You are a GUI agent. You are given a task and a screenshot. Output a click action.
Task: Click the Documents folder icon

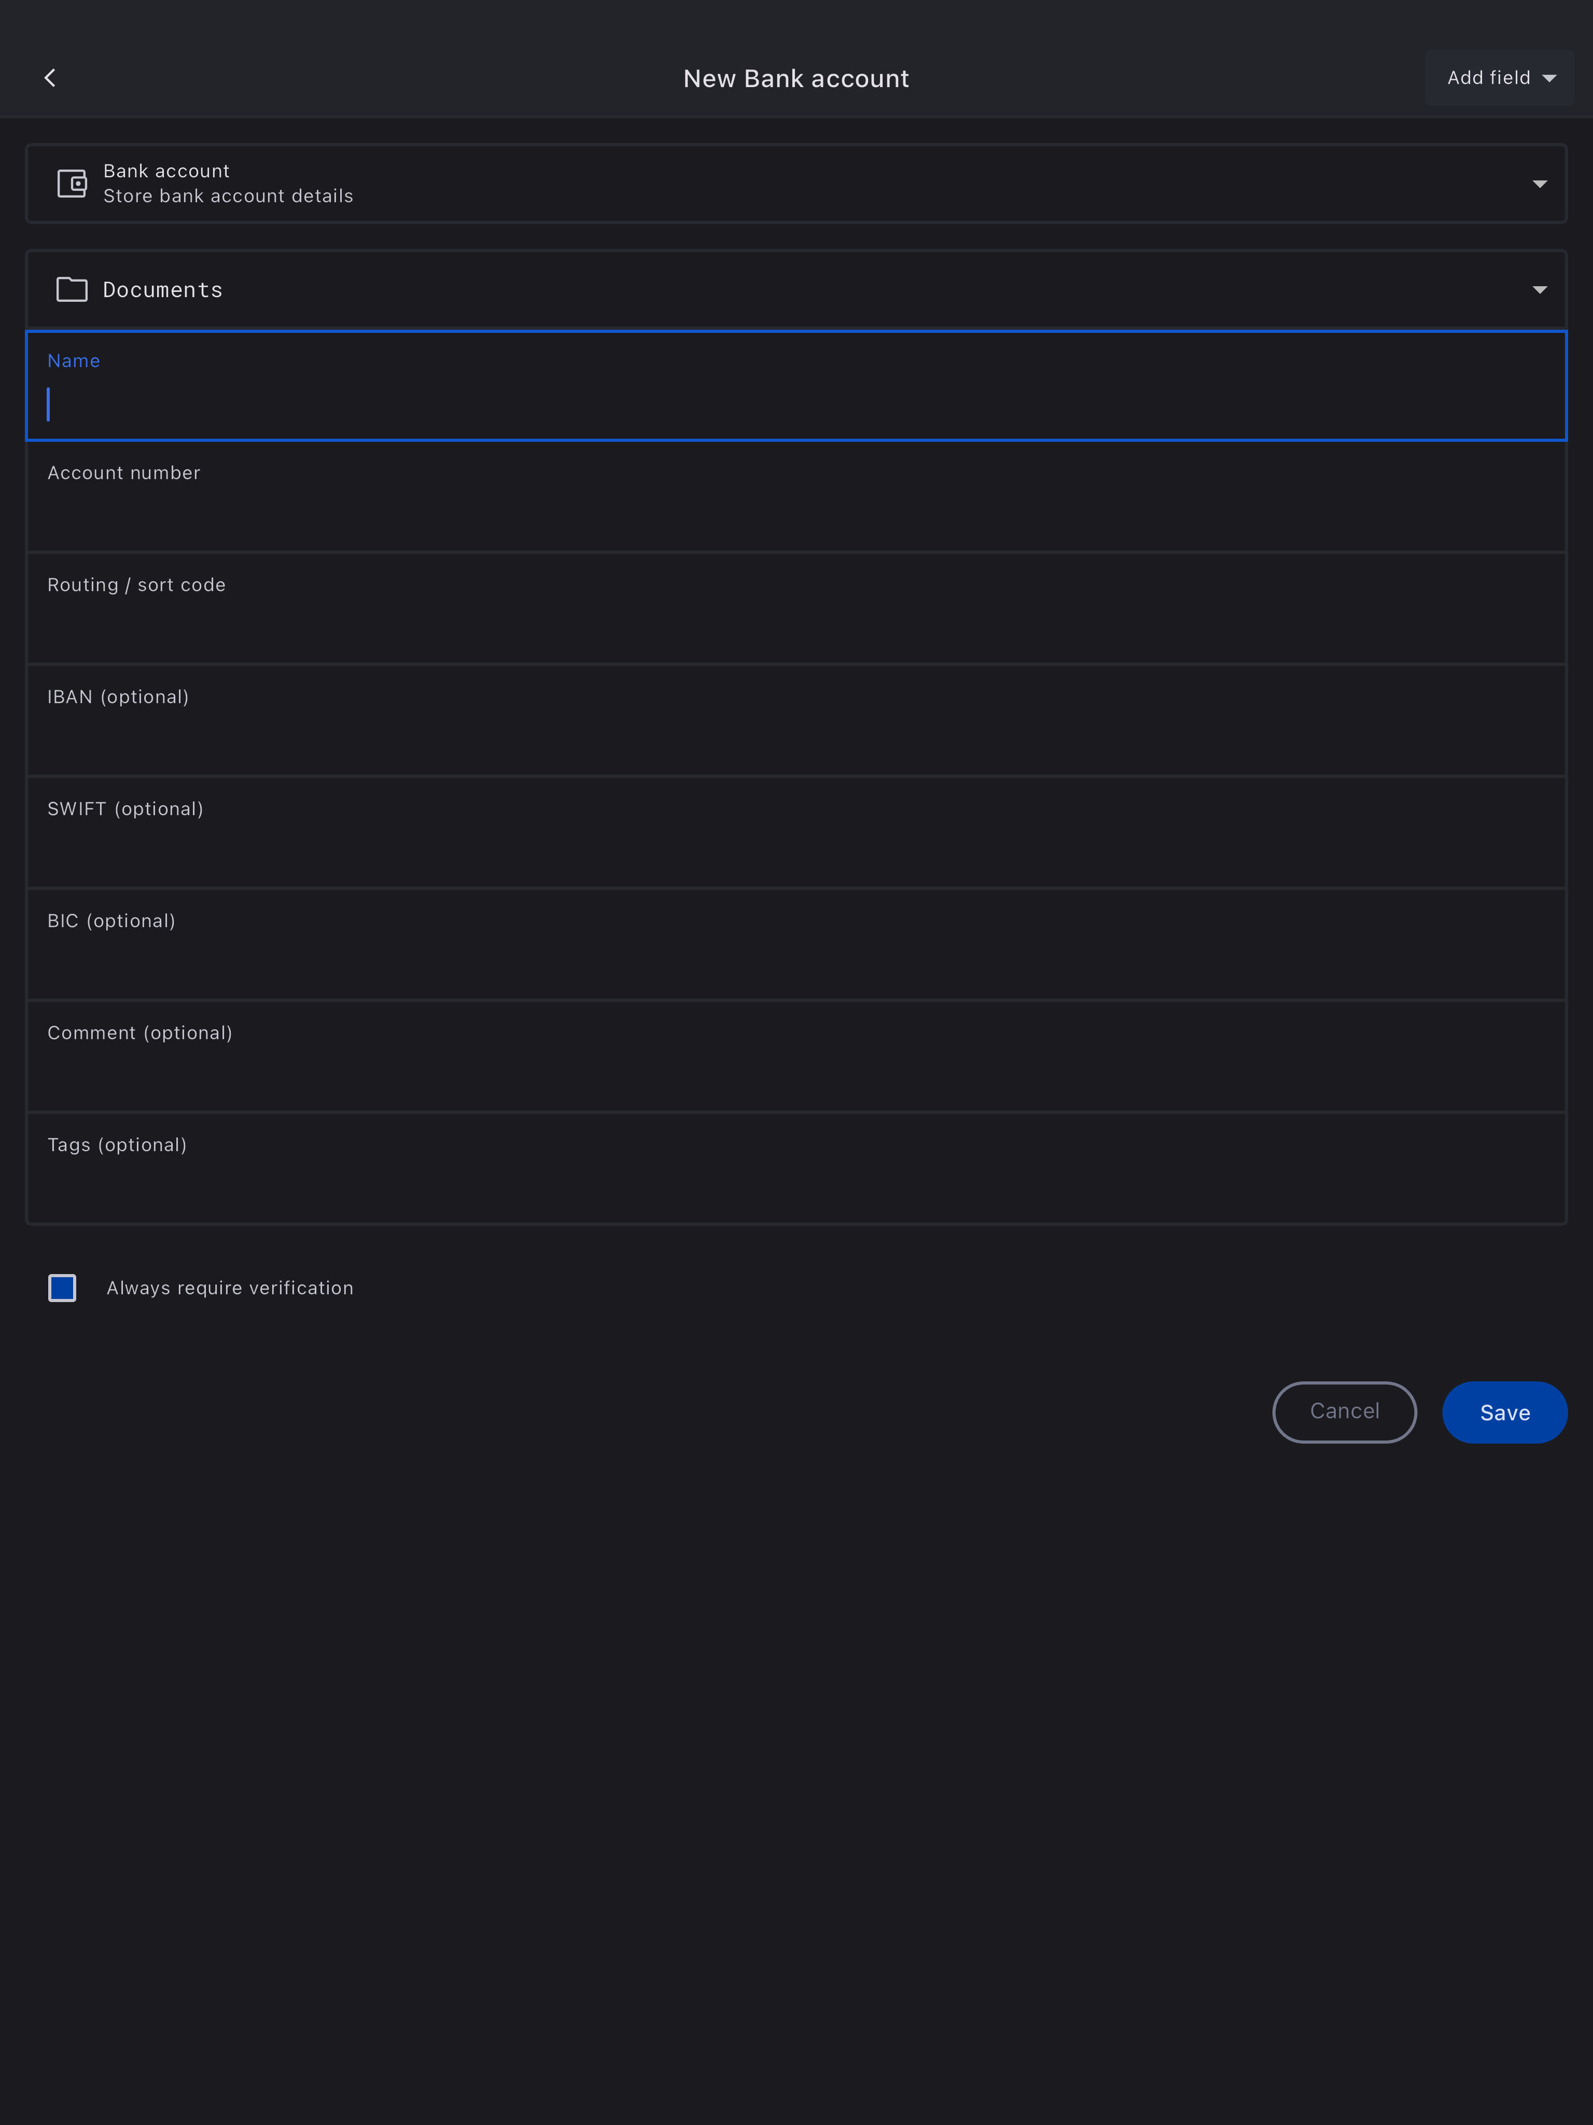pos(72,289)
